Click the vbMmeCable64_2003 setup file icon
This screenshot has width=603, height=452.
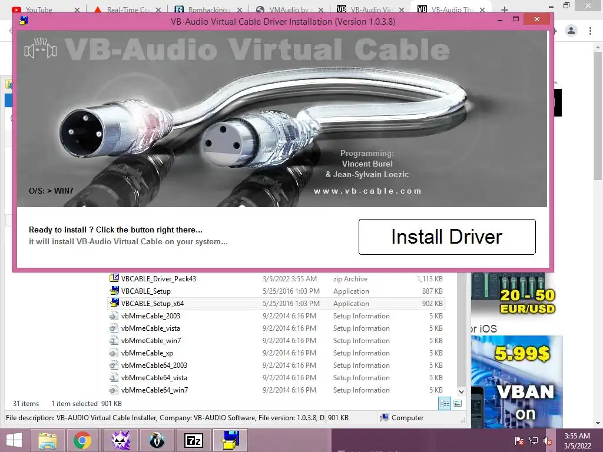click(114, 365)
